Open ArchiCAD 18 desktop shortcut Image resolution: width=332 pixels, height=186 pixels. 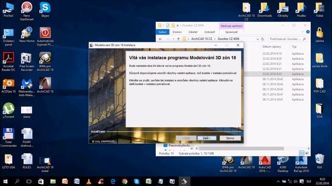[45, 86]
